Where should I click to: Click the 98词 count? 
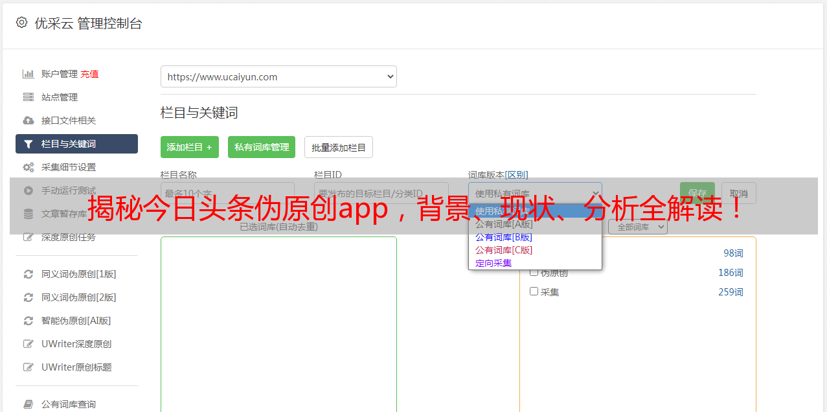pyautogui.click(x=733, y=253)
